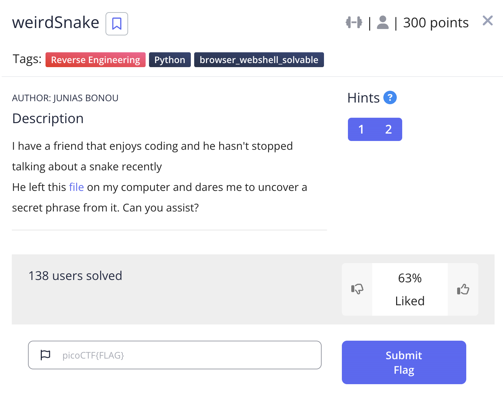Select the Python tag

[x=170, y=60]
